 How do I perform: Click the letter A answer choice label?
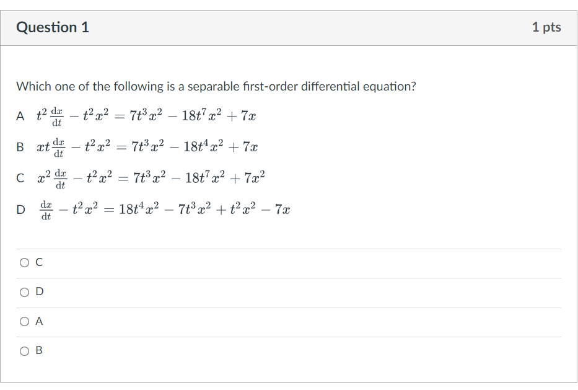point(38,321)
